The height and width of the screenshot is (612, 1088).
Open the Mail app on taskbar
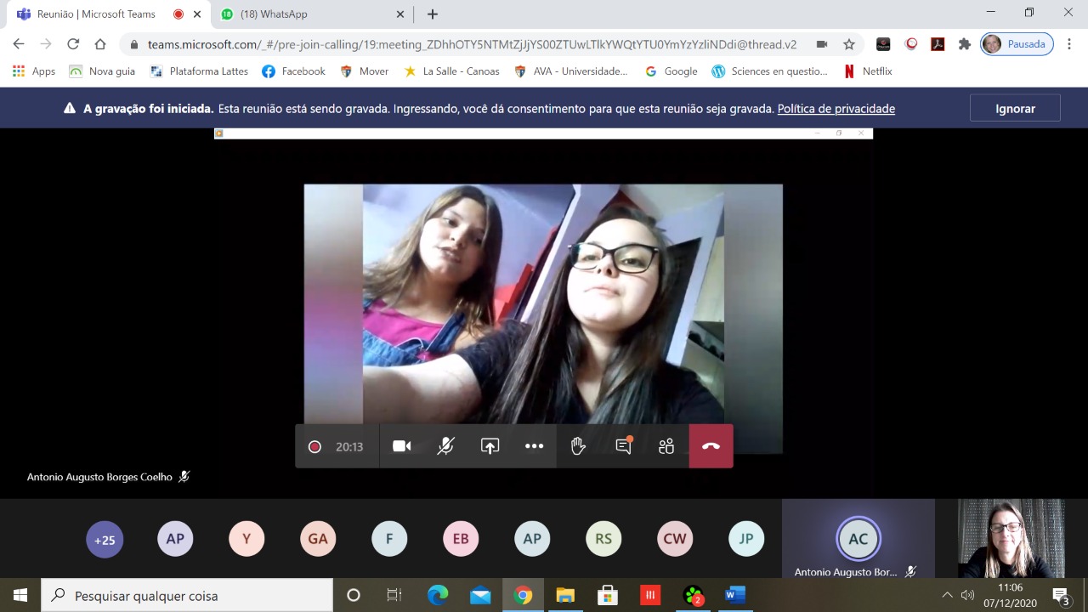480,595
